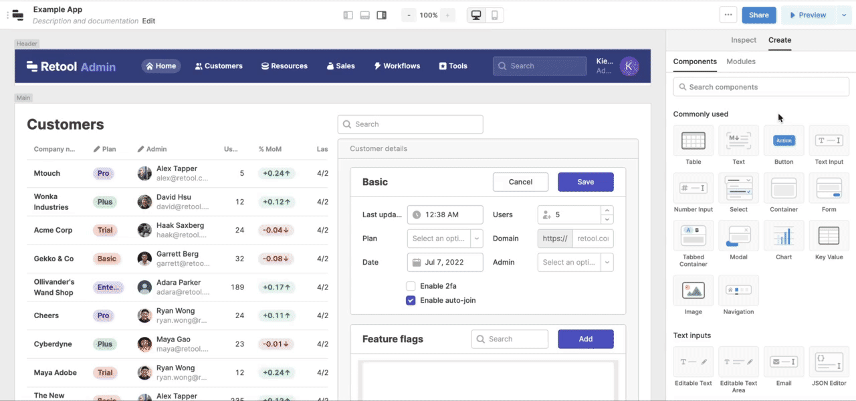Pick the Chart component icon
Screen dimensions: 856x401
click(x=784, y=236)
